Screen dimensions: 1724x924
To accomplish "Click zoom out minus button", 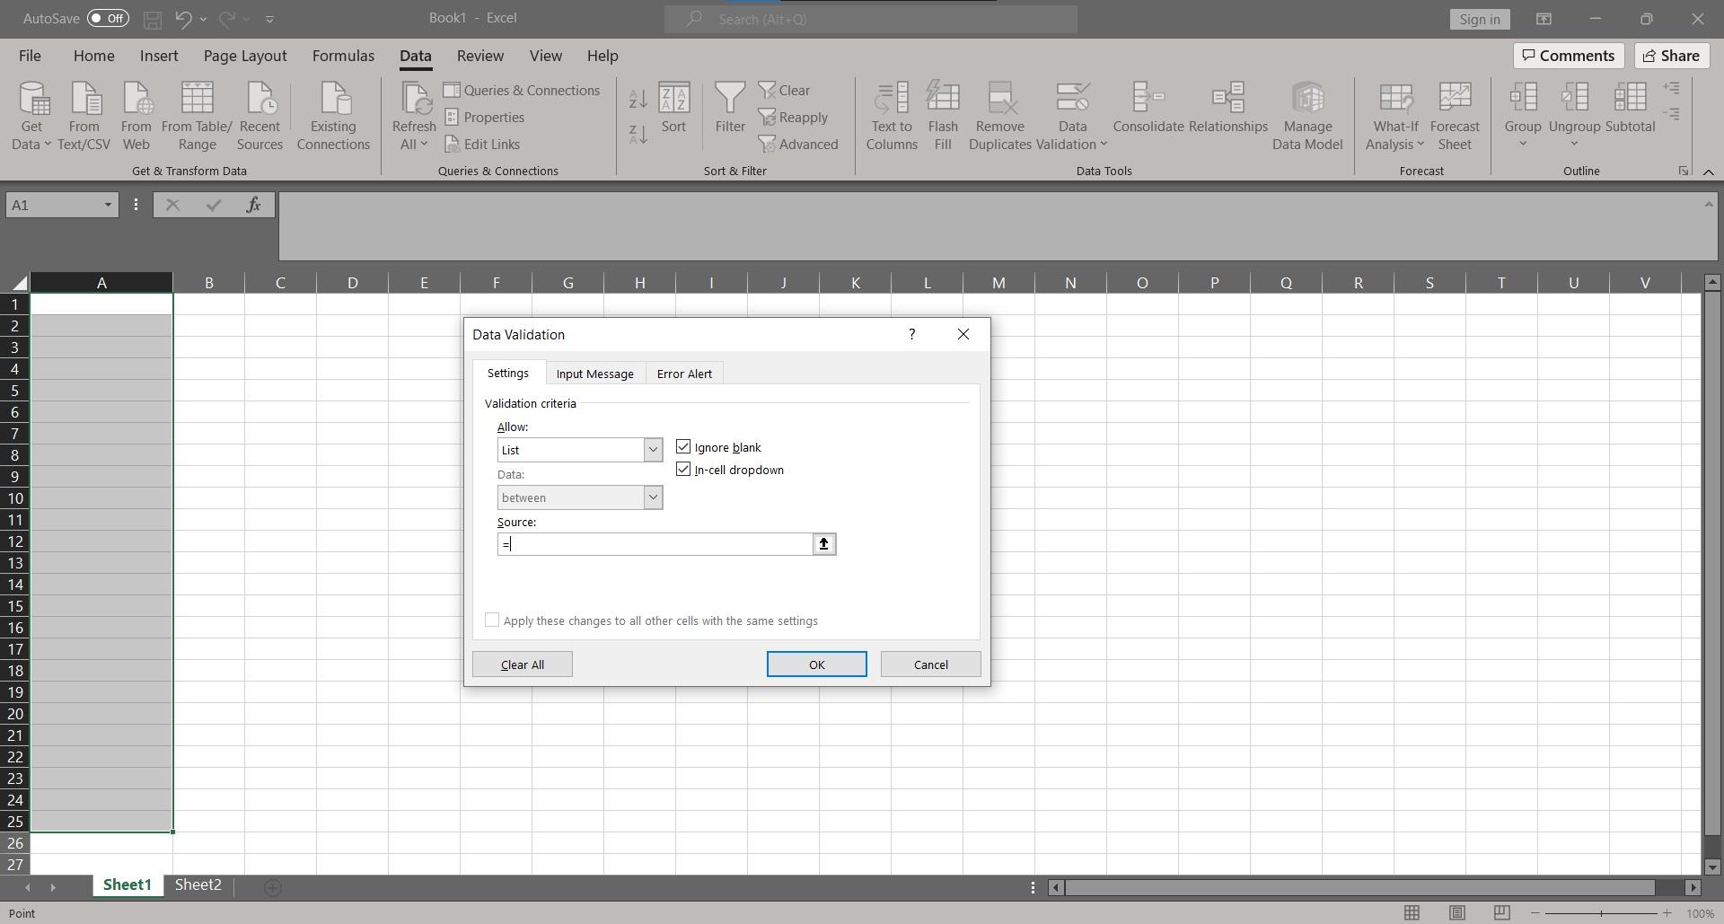I will [1535, 913].
